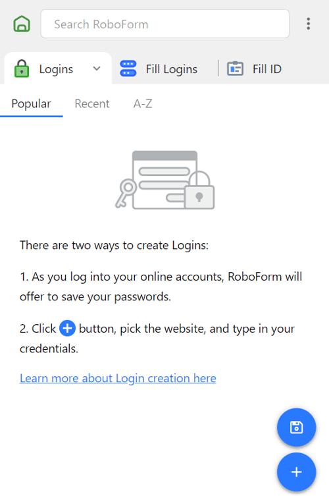
Task: Select the Fill ID toolbar button
Action: coord(255,69)
